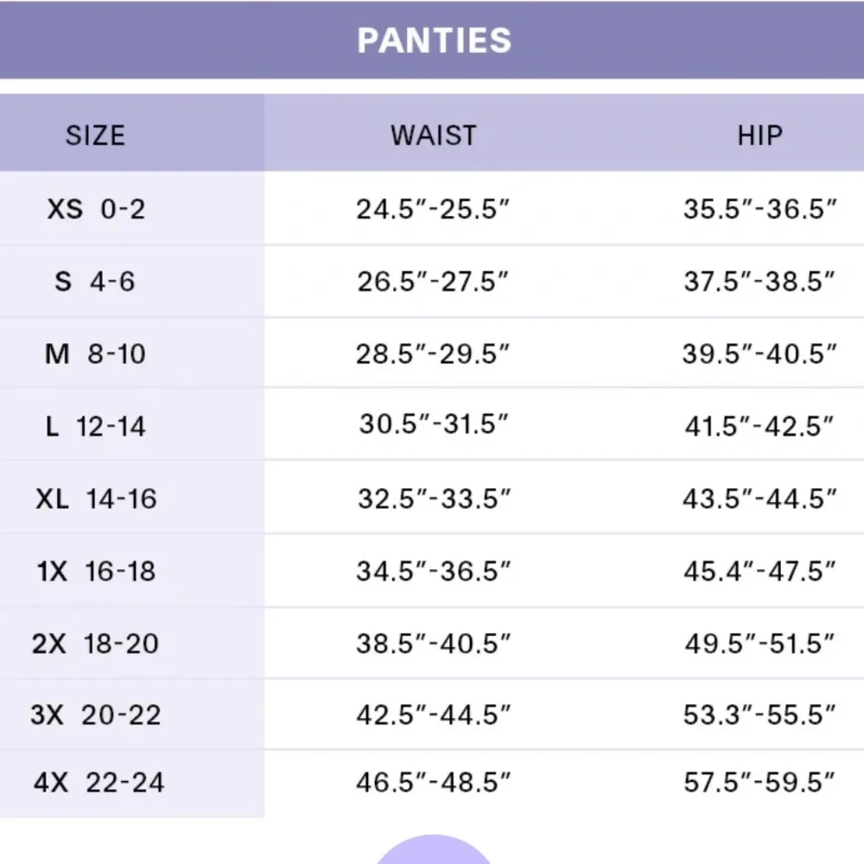Select the 4X 22-24 size label
This screenshot has height=864, width=864.
pyautogui.click(x=98, y=783)
